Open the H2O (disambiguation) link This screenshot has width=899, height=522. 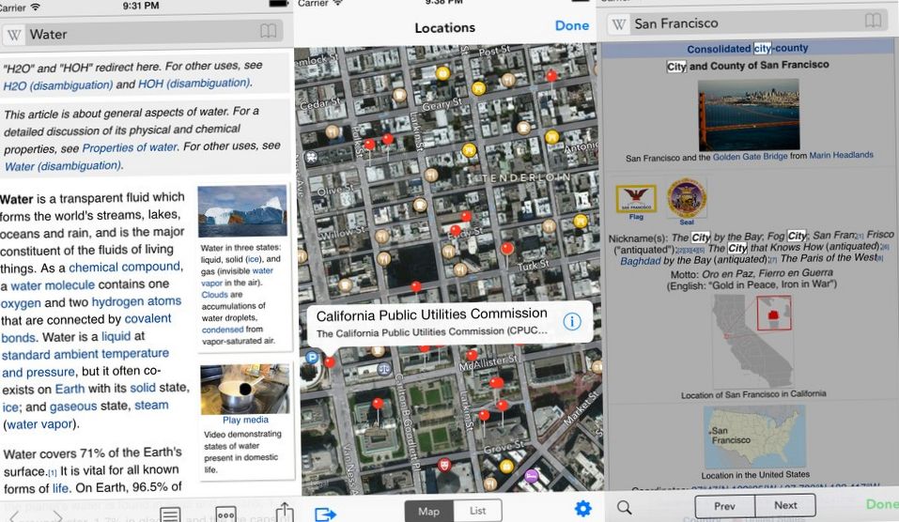click(x=58, y=85)
